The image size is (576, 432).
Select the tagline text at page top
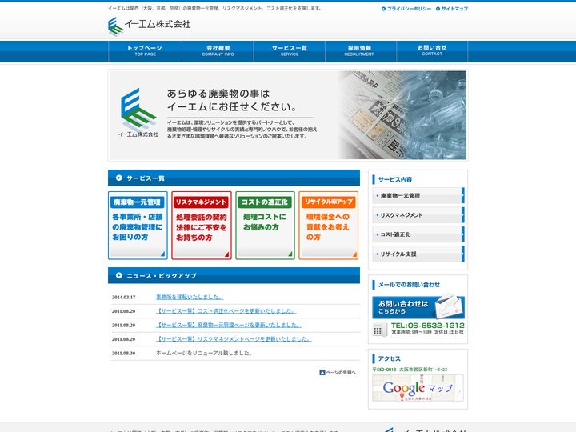pyautogui.click(x=215, y=8)
